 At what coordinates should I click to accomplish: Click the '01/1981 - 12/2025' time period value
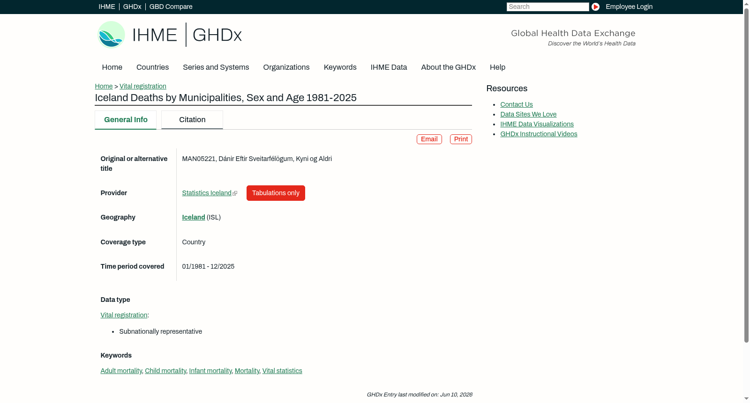pos(208,267)
